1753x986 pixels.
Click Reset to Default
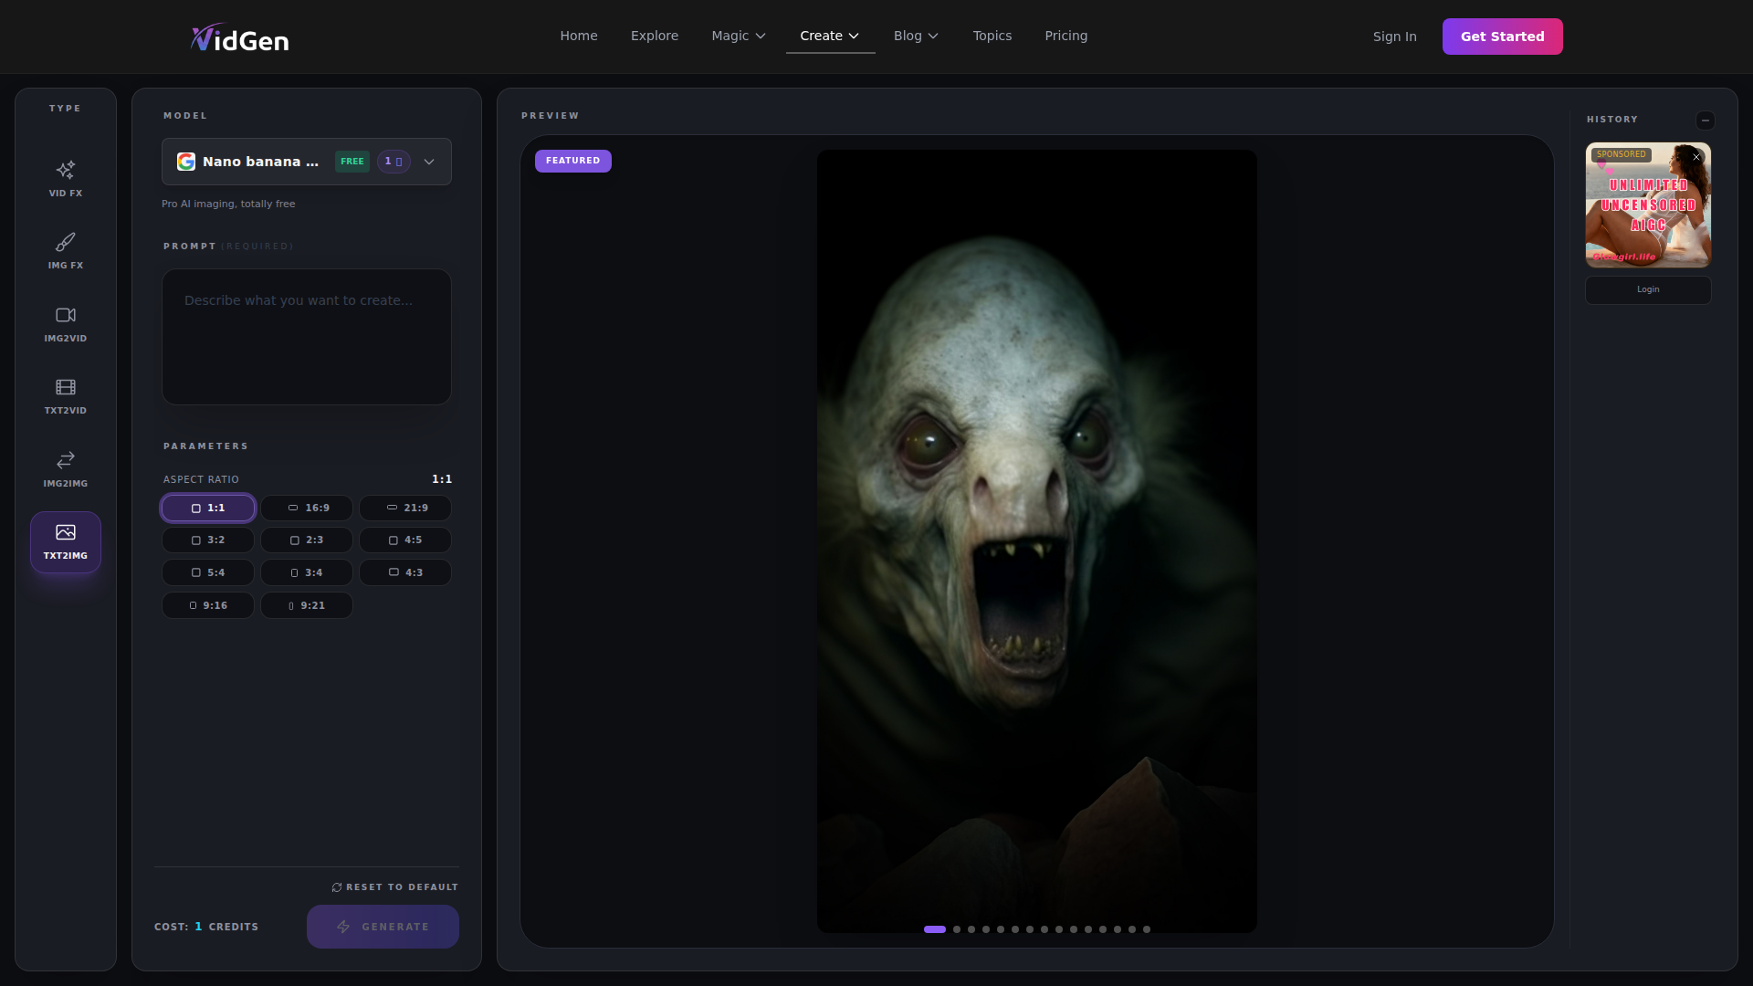point(394,887)
